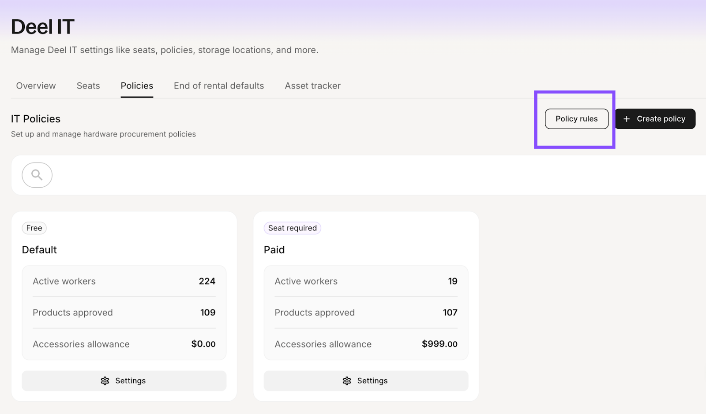Viewport: 706px width, 414px height.
Task: Open Policy rules
Action: [576, 119]
